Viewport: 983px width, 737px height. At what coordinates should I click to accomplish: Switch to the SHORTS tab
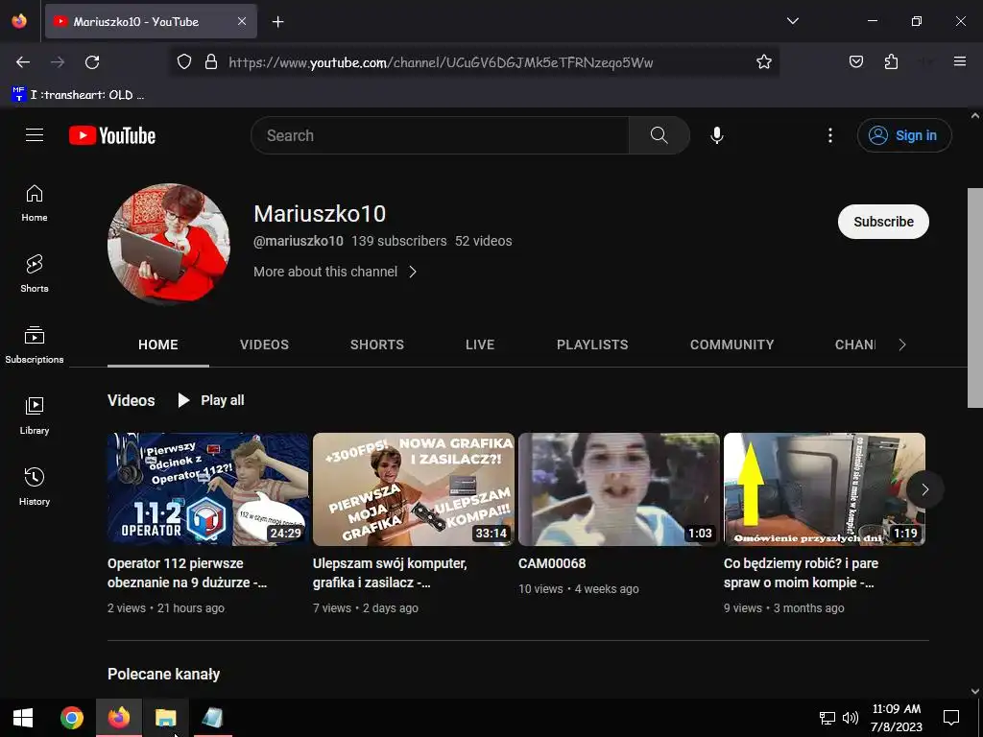376,345
